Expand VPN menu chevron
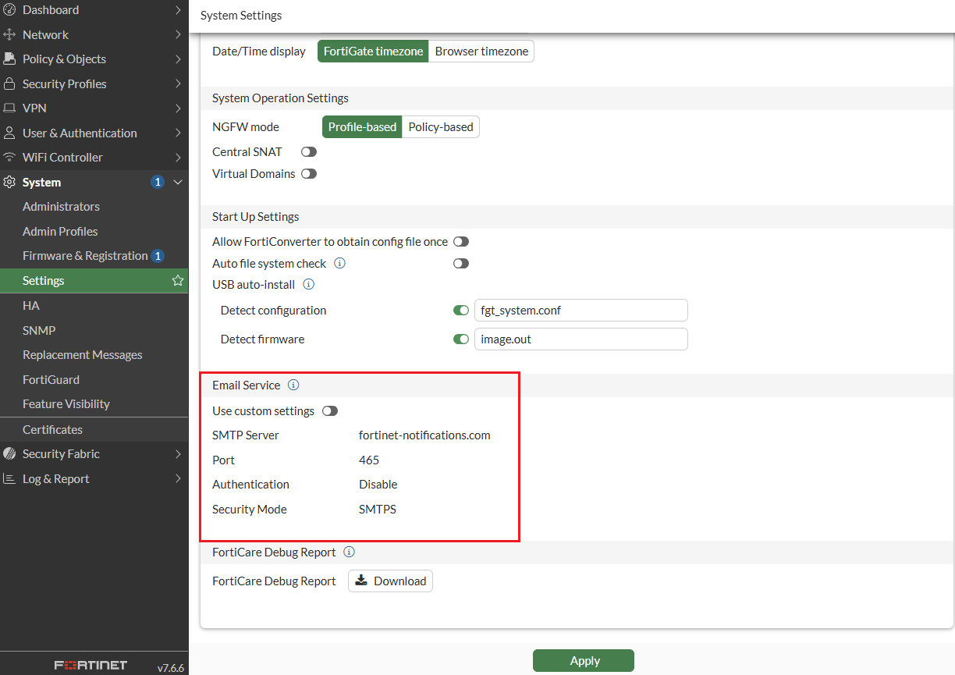This screenshot has height=675, width=955. pyautogui.click(x=178, y=108)
